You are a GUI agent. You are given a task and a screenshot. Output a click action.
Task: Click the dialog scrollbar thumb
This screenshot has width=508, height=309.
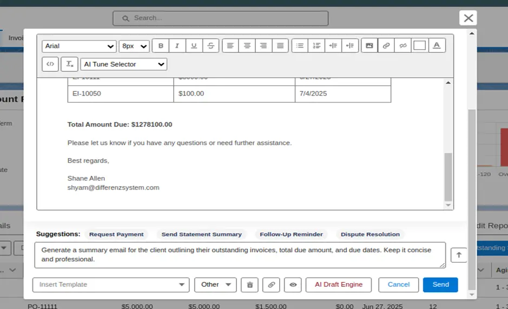pos(472,199)
